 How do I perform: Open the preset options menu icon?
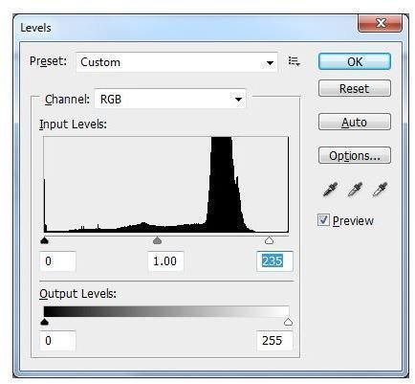click(x=294, y=61)
